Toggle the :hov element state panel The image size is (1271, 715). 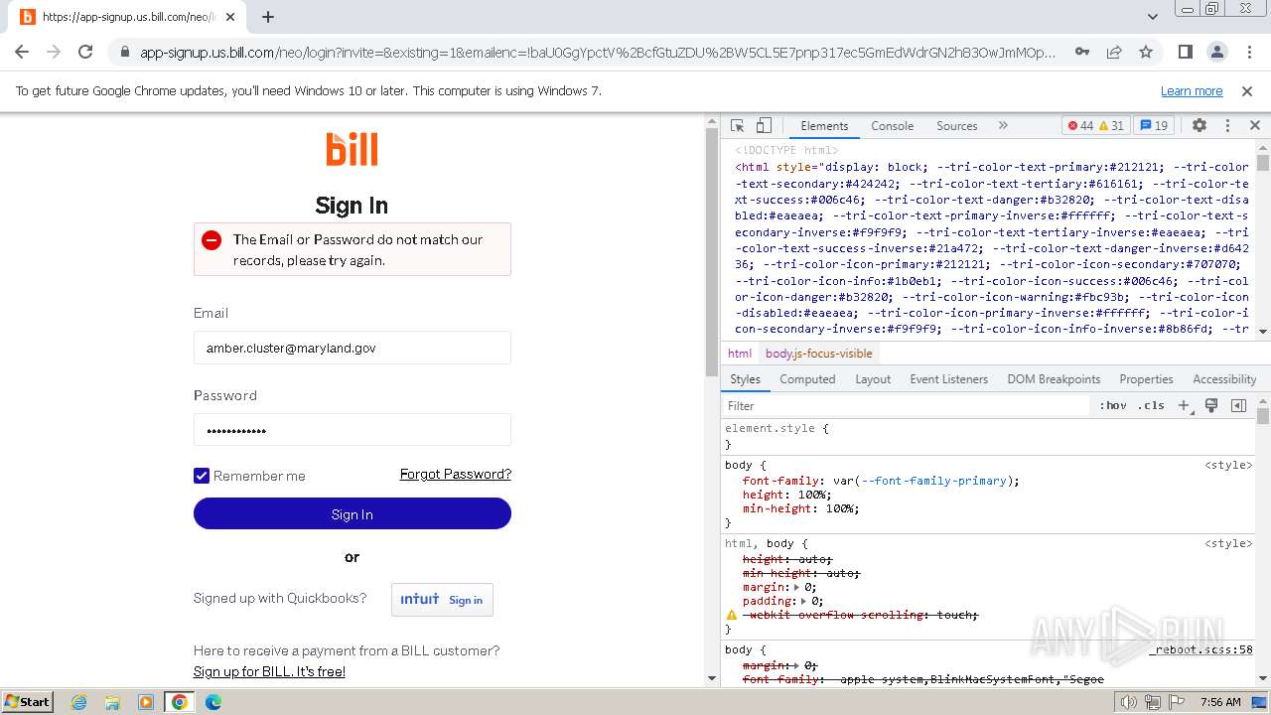tap(1113, 405)
